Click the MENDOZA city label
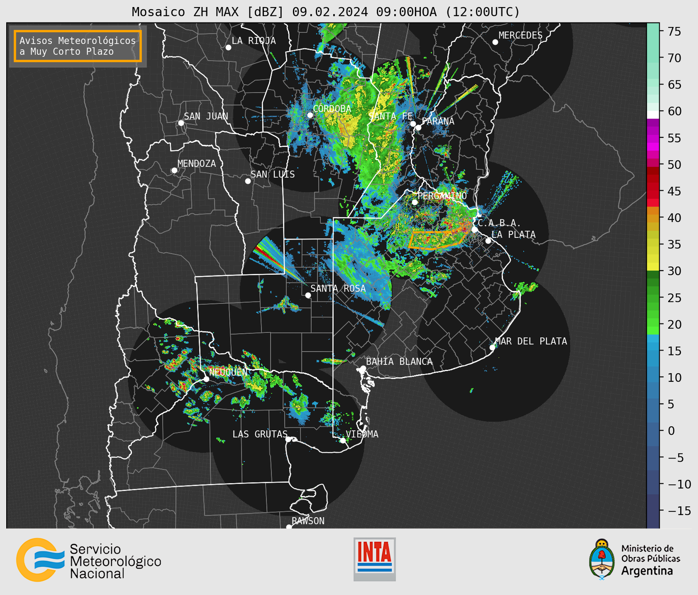Image resolution: width=698 pixels, height=595 pixels. pos(197,163)
